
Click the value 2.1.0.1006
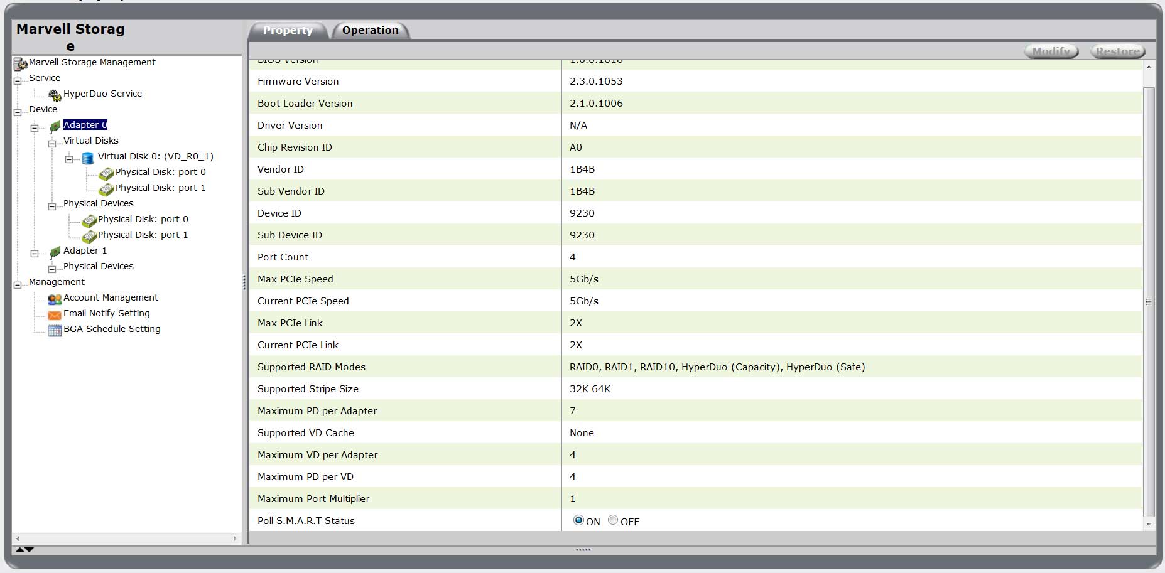click(596, 104)
